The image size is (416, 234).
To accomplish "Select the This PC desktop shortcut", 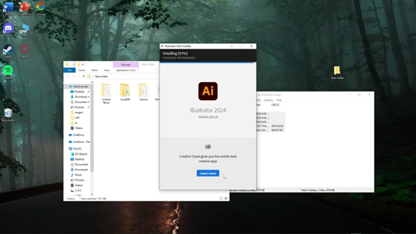I will click(24, 30).
